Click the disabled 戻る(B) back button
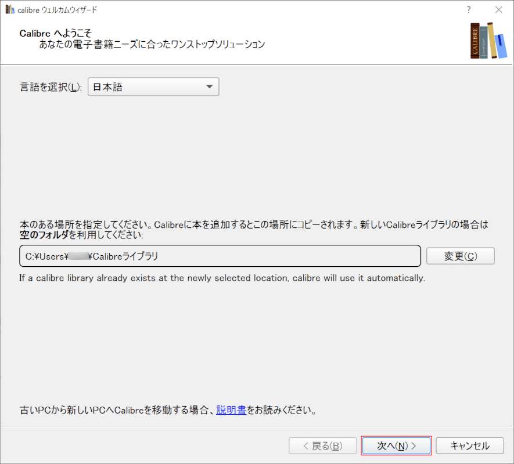Screen dimensions: 514x464 point(322,445)
